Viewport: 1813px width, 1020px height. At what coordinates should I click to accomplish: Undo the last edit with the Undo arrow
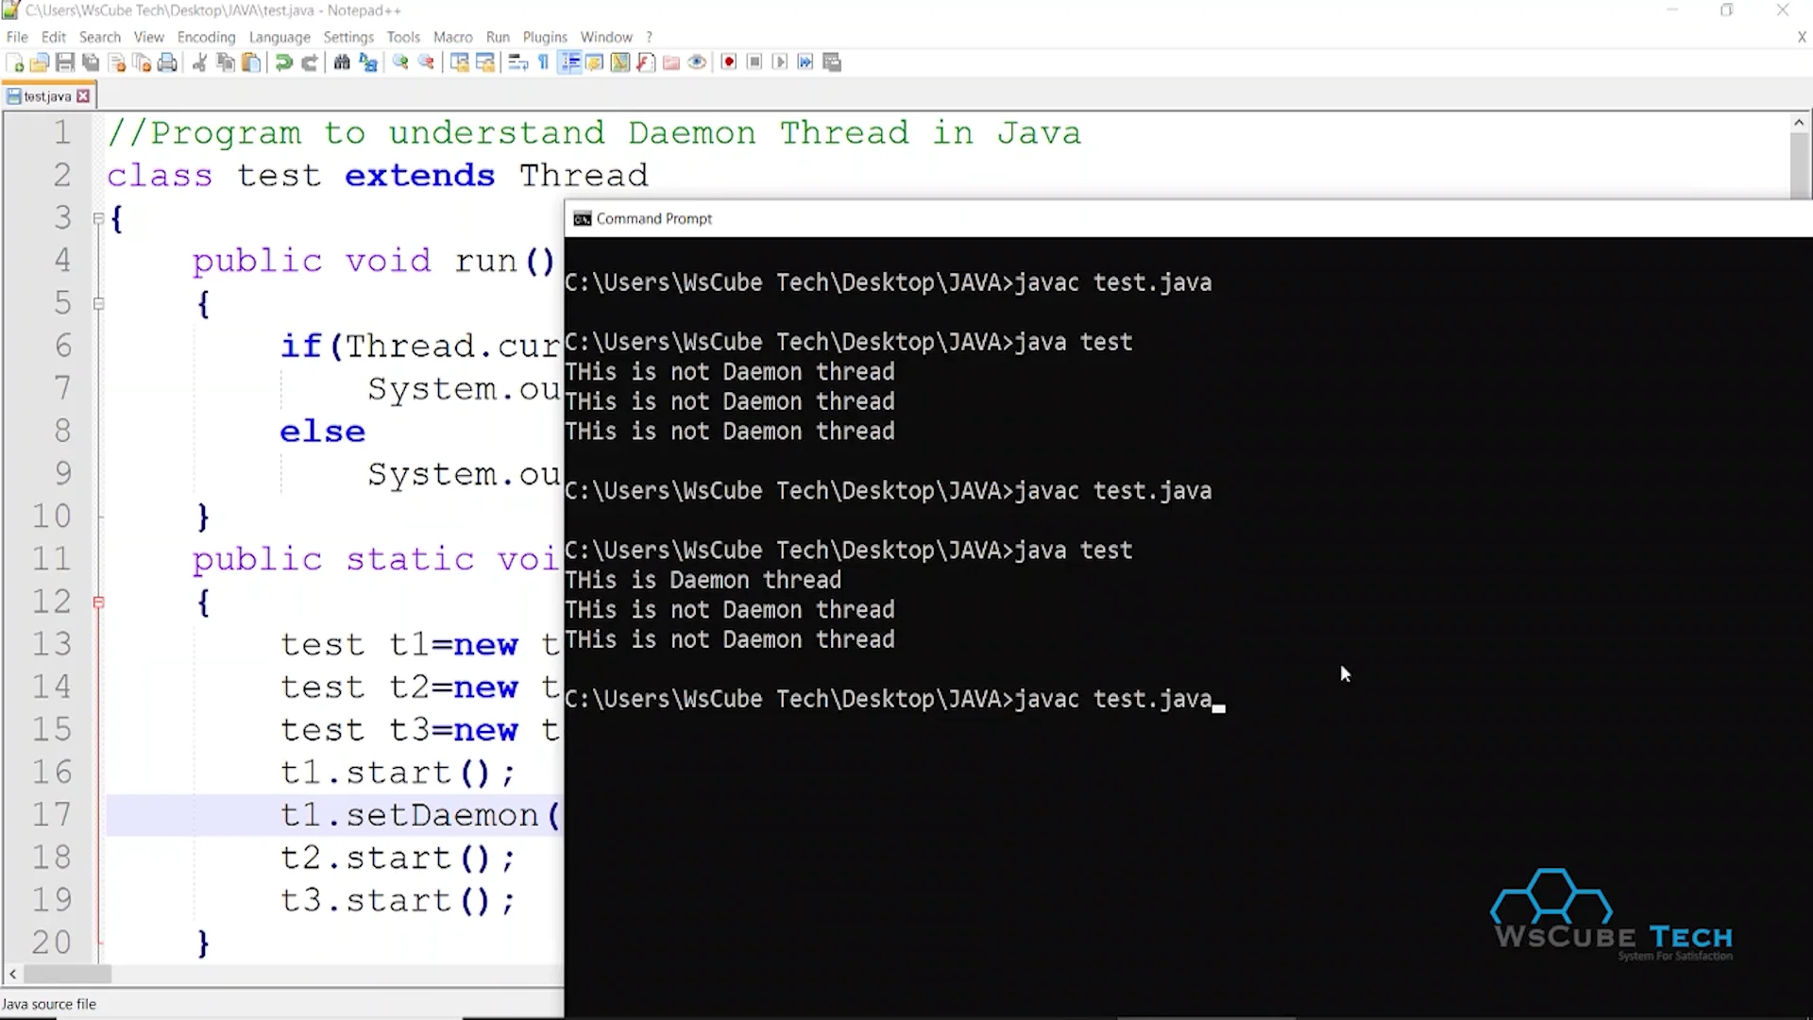coord(282,61)
